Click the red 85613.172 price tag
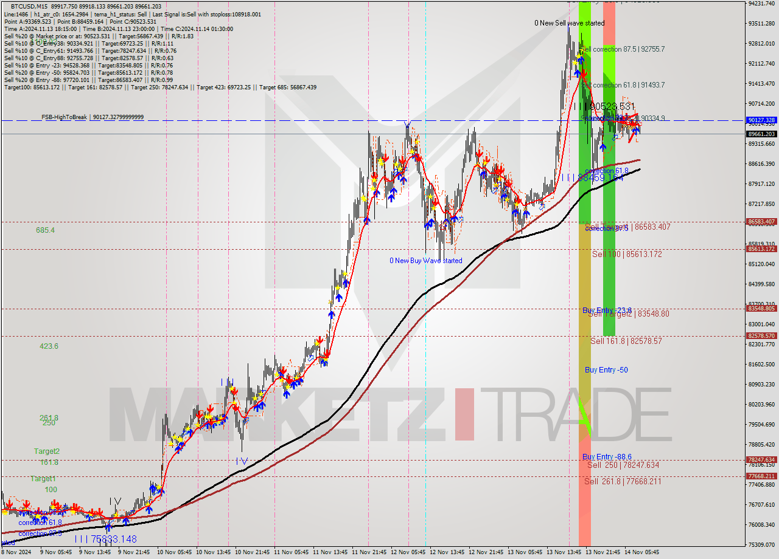 point(761,249)
